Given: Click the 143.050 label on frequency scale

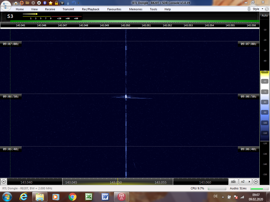Looking at the screenshot, I should (125, 26).
